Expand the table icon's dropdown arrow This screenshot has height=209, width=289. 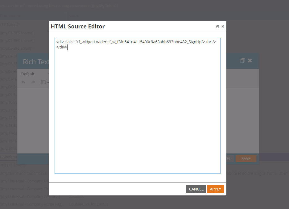point(48,83)
